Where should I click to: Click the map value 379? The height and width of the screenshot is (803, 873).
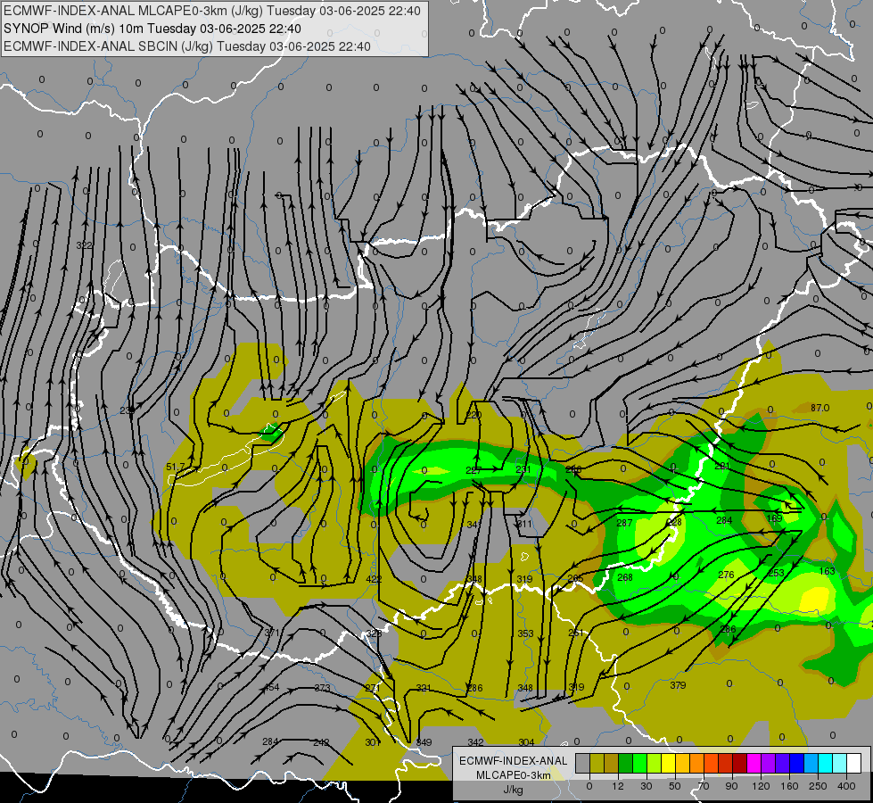678,685
